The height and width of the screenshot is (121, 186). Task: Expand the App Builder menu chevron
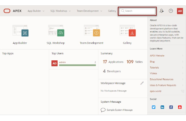point(43,11)
